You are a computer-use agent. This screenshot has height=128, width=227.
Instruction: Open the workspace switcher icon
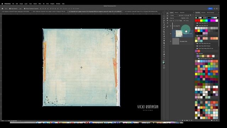click(217, 9)
